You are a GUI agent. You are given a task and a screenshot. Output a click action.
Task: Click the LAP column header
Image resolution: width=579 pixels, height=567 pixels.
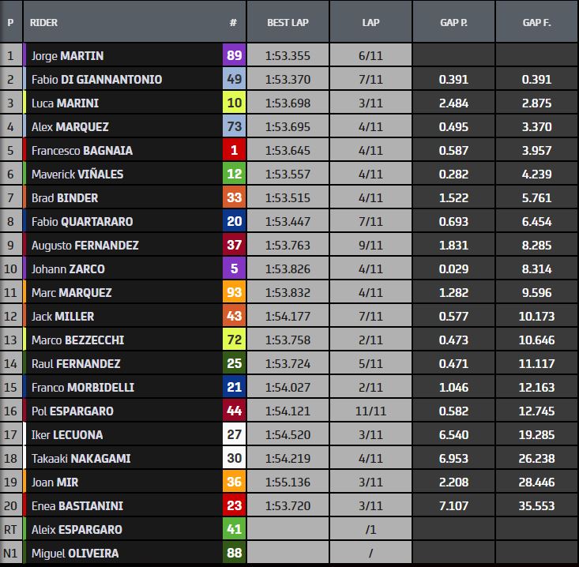pos(370,22)
